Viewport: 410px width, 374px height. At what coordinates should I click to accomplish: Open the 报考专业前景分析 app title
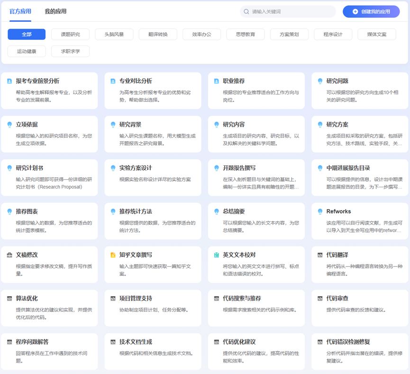(x=37, y=81)
